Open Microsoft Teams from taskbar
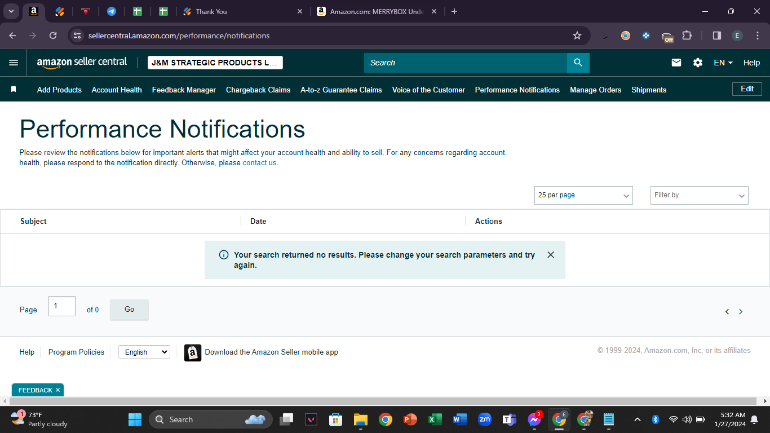Screen dimensions: 770x433 pyautogui.click(x=510, y=419)
